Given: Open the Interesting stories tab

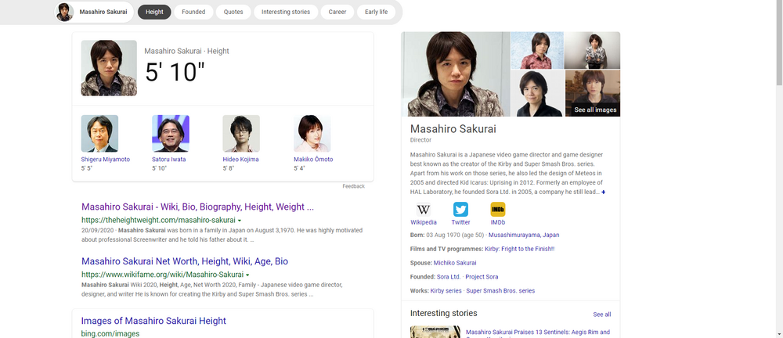Looking at the screenshot, I should 286,12.
